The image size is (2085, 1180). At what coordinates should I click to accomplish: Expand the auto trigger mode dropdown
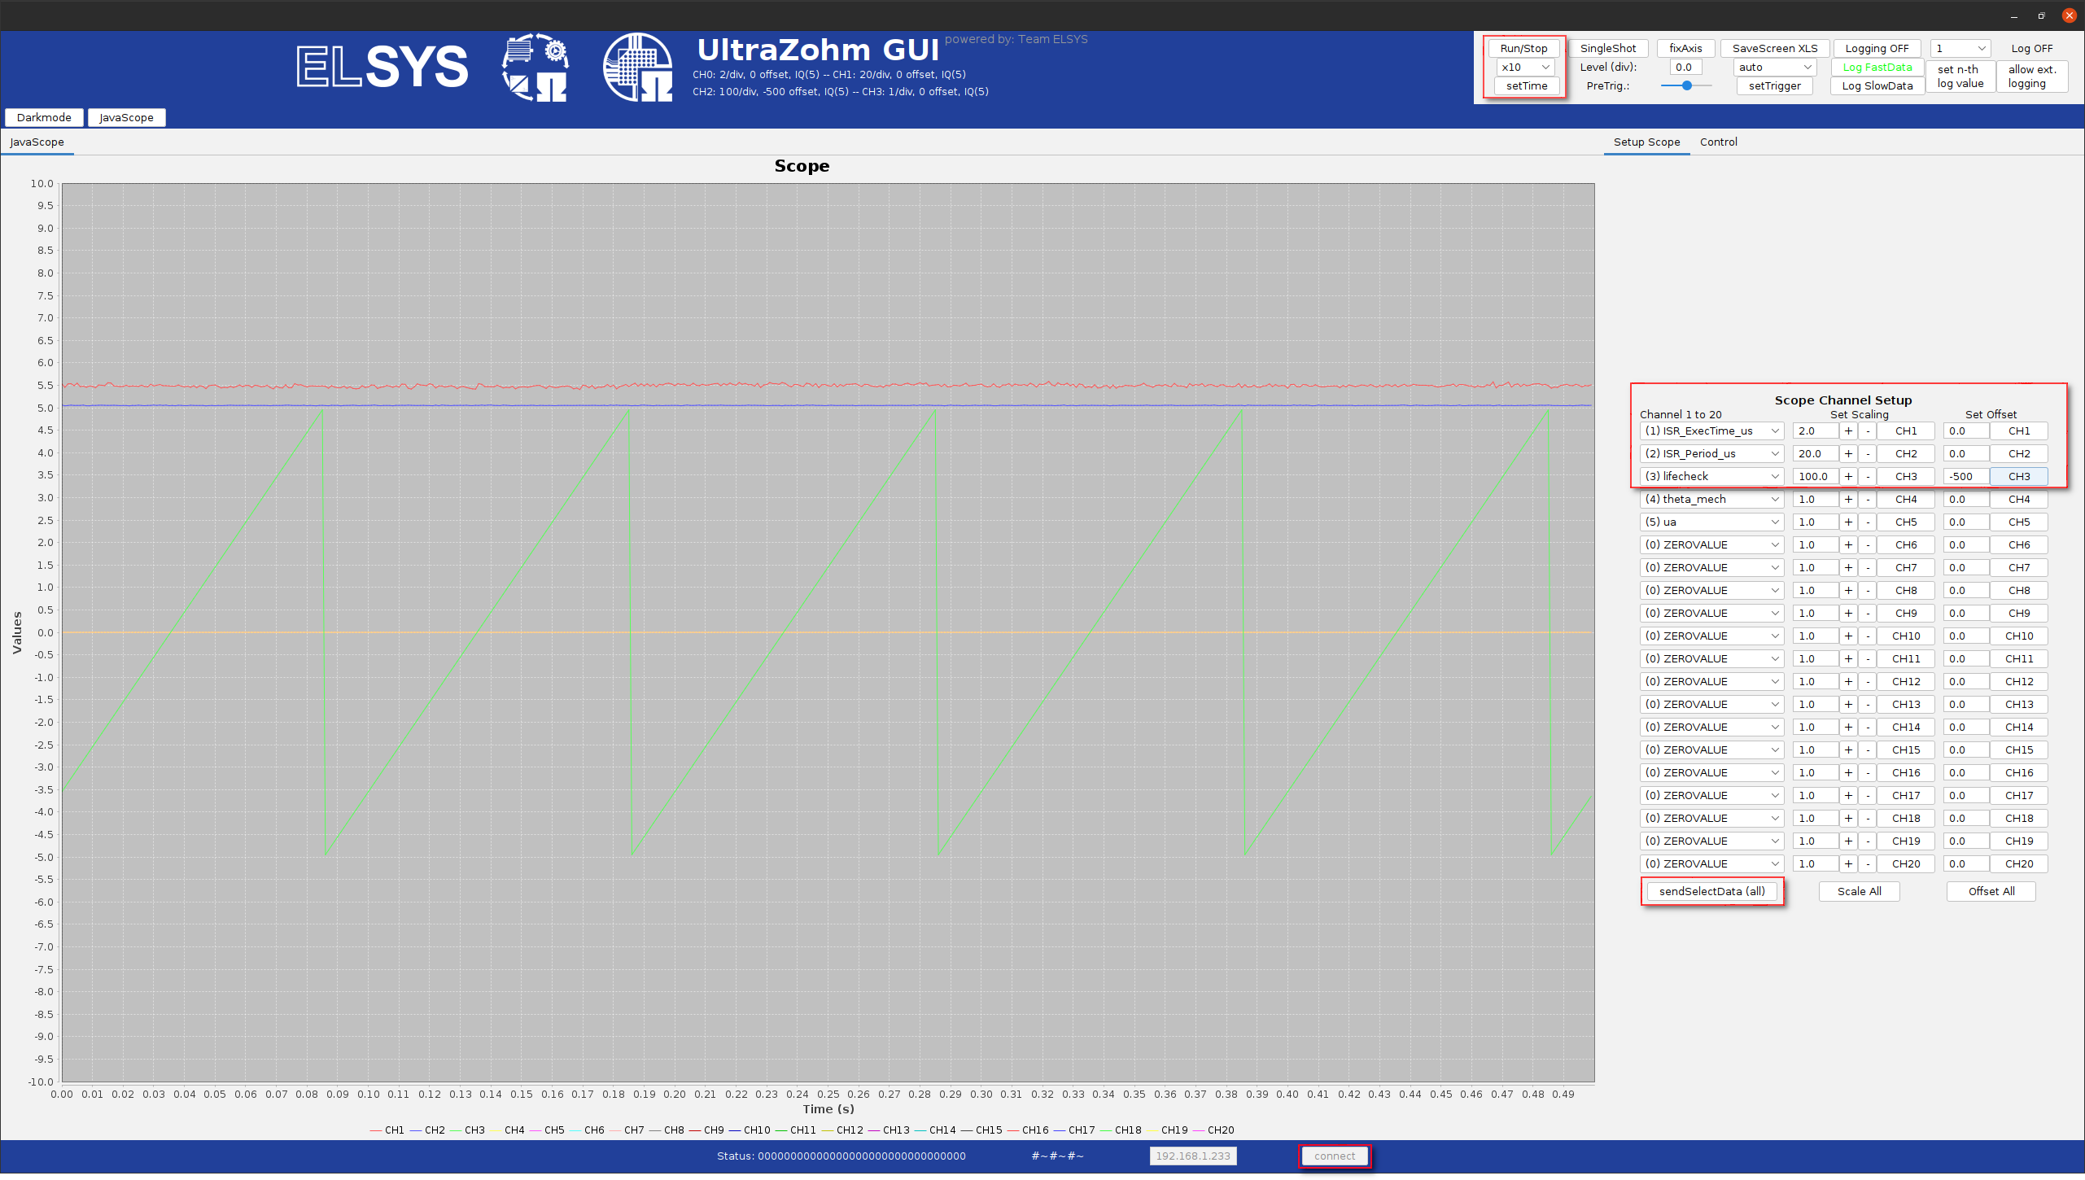tap(1774, 67)
